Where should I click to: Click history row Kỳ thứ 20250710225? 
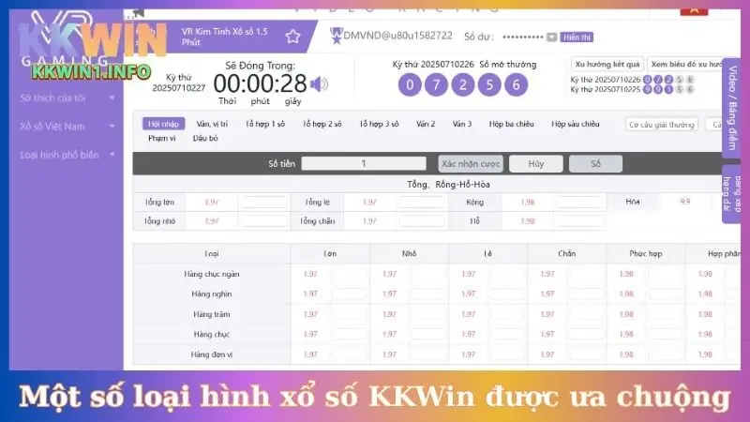(x=632, y=89)
